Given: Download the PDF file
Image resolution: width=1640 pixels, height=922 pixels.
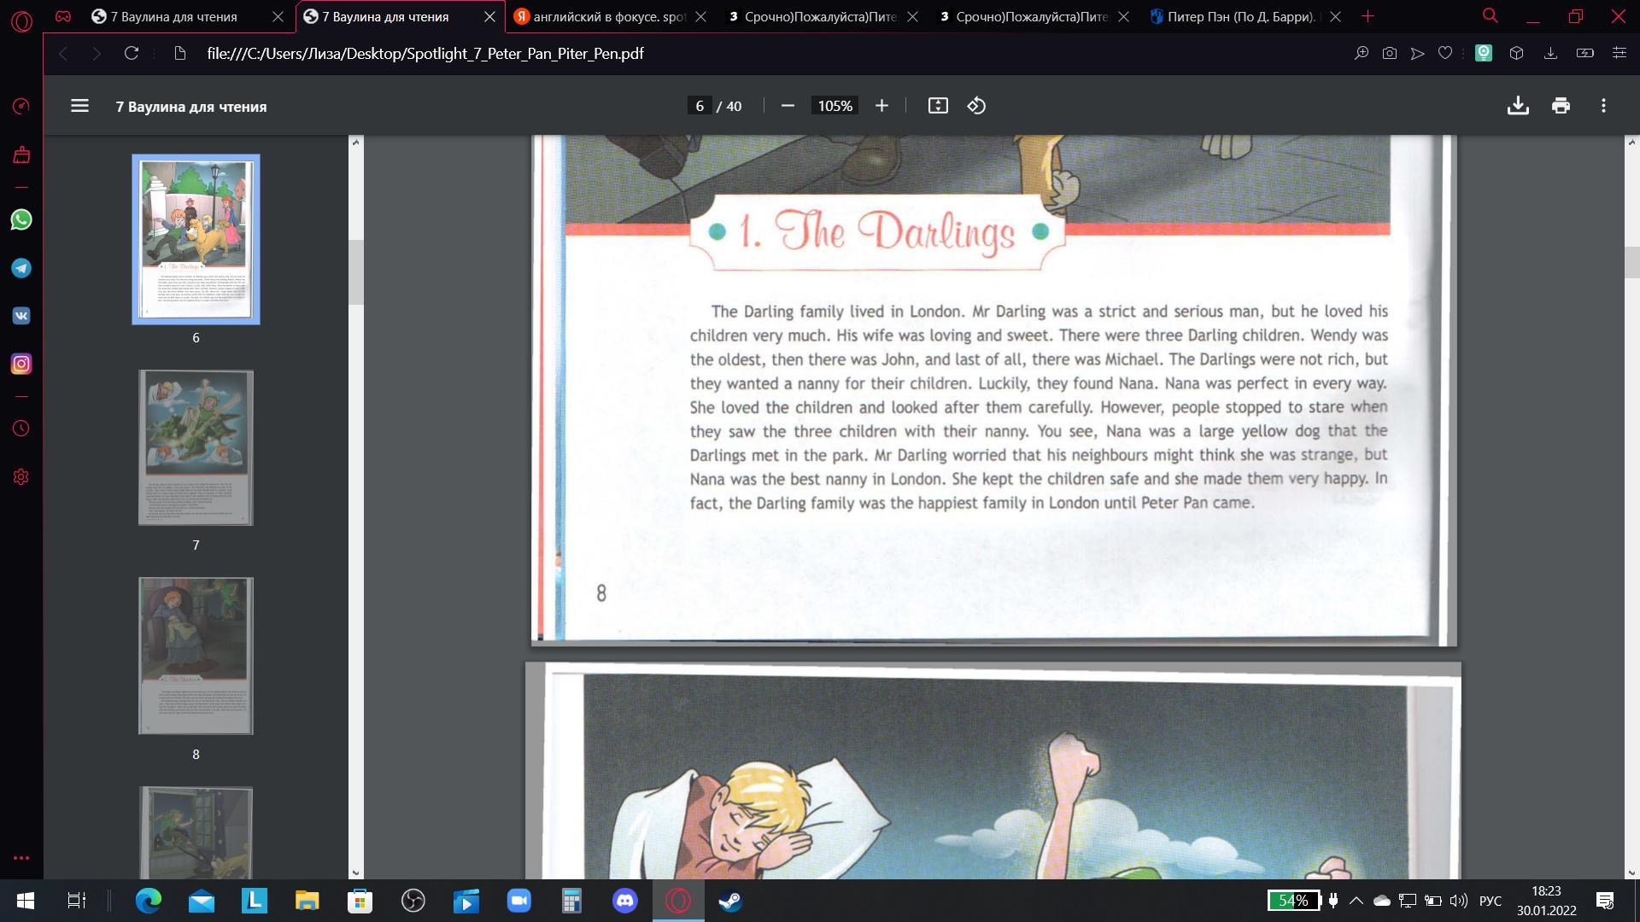Looking at the screenshot, I should point(1518,106).
